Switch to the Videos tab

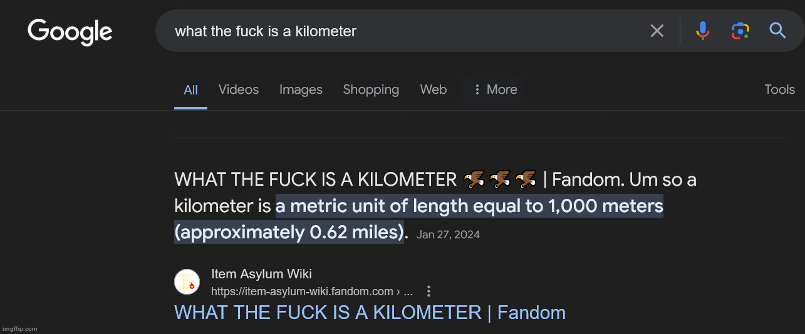[x=239, y=89]
